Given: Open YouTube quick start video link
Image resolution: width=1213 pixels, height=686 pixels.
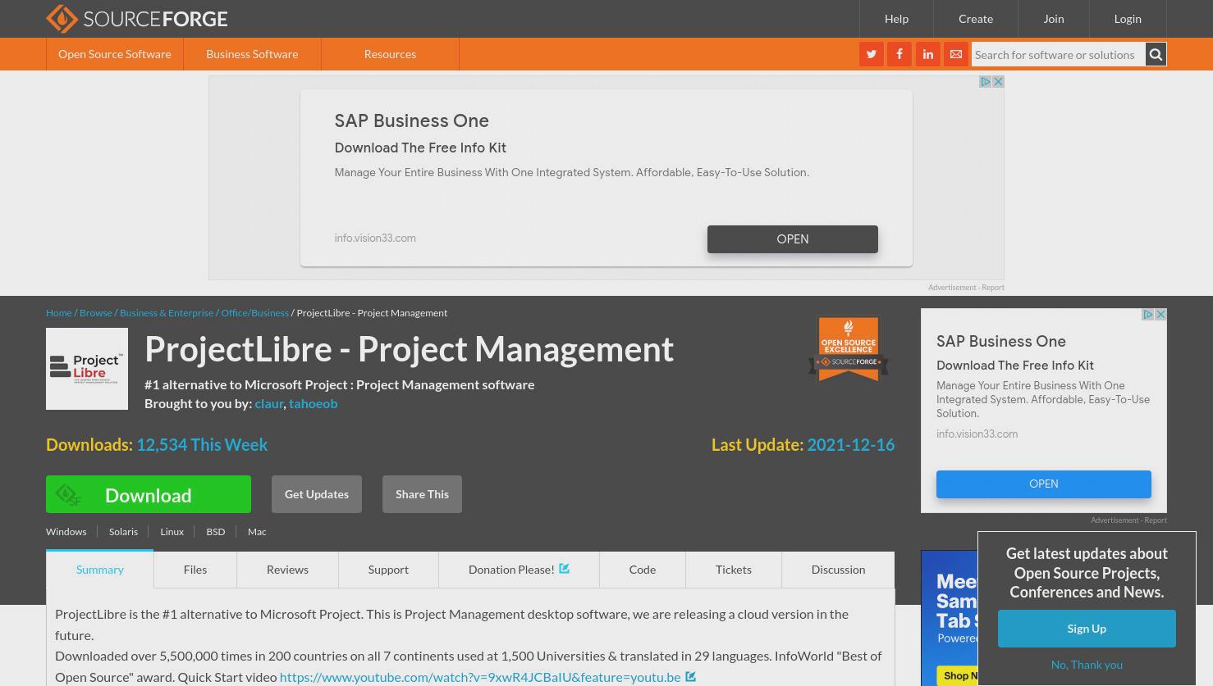Looking at the screenshot, I should pos(480,677).
